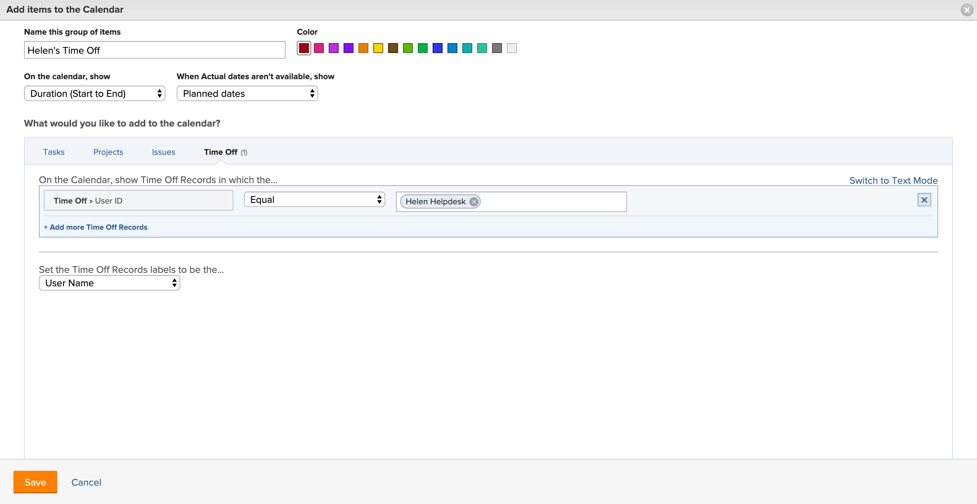Open the Duration (Start to End) dropdown

pos(94,93)
